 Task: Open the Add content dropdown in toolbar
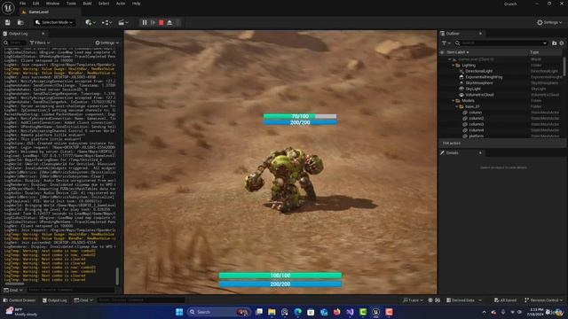tap(91, 22)
